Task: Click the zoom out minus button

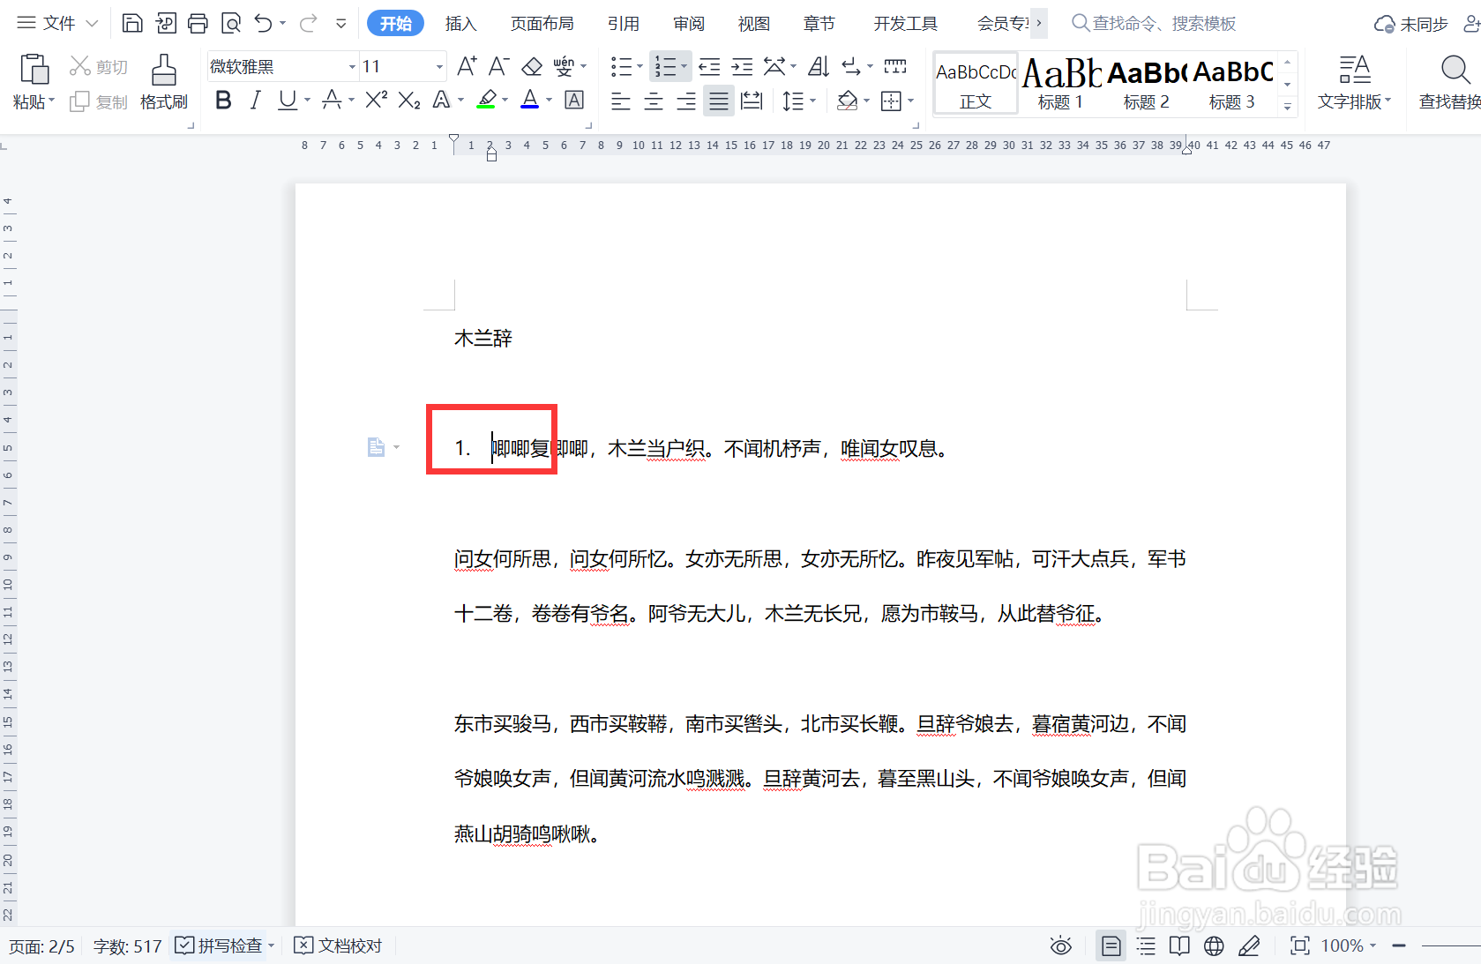Action: pyautogui.click(x=1399, y=946)
